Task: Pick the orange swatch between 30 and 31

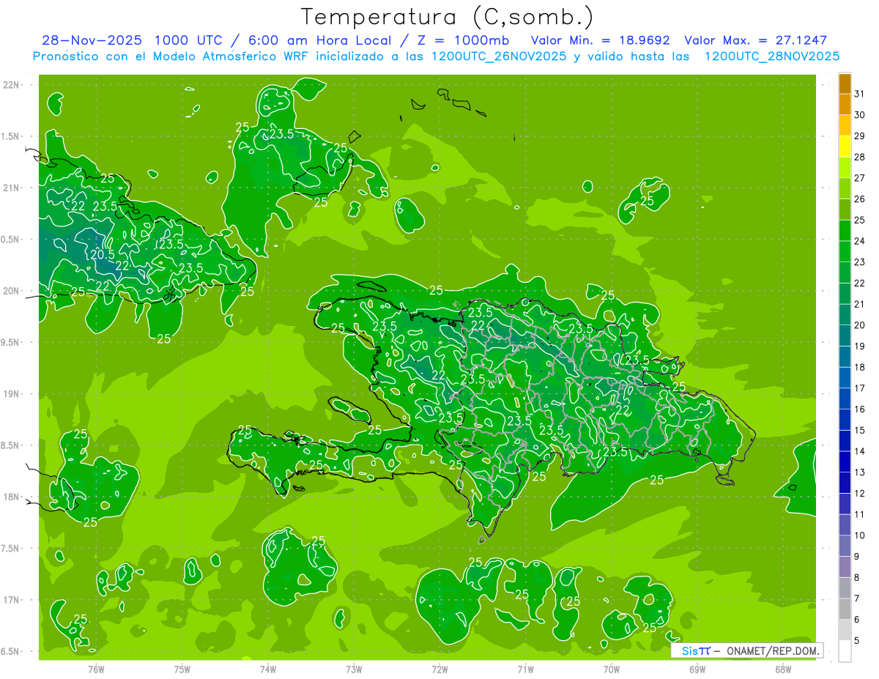Action: 845,104
